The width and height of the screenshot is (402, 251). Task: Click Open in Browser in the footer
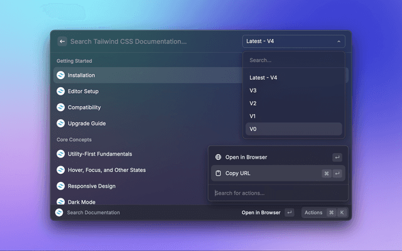261,213
